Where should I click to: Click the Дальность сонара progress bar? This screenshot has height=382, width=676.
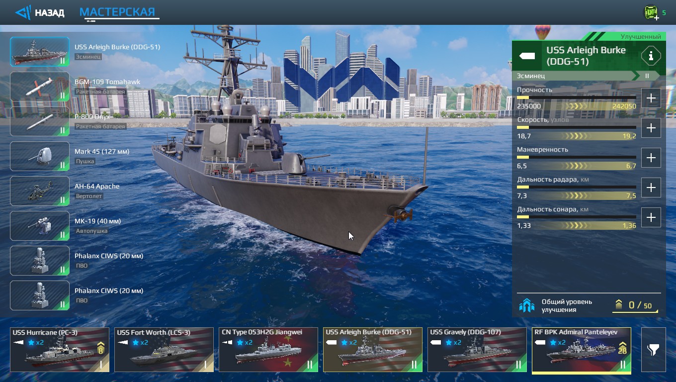pos(577,217)
